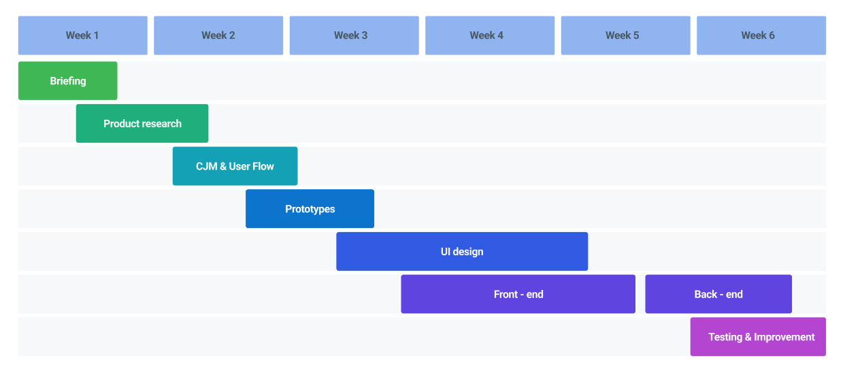The height and width of the screenshot is (373, 845).
Task: Click empty track right of Product research
Action: (517, 123)
